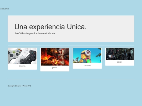This screenshot has height=106, width=142.
Task: Select the 'accion.' caption text
Action: [x=120, y=62]
